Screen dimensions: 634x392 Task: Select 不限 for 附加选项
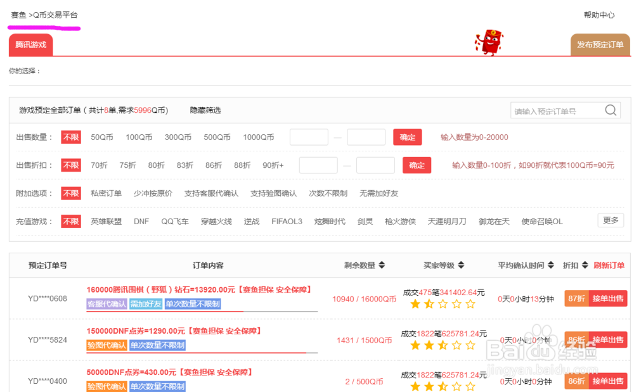click(x=71, y=193)
